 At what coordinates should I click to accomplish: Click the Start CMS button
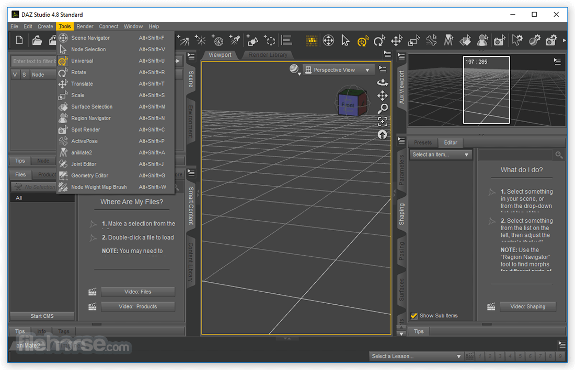[x=42, y=316]
